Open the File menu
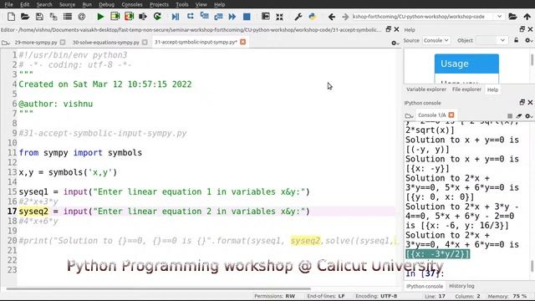Screen dimensions: 535x301 pos(9,4)
